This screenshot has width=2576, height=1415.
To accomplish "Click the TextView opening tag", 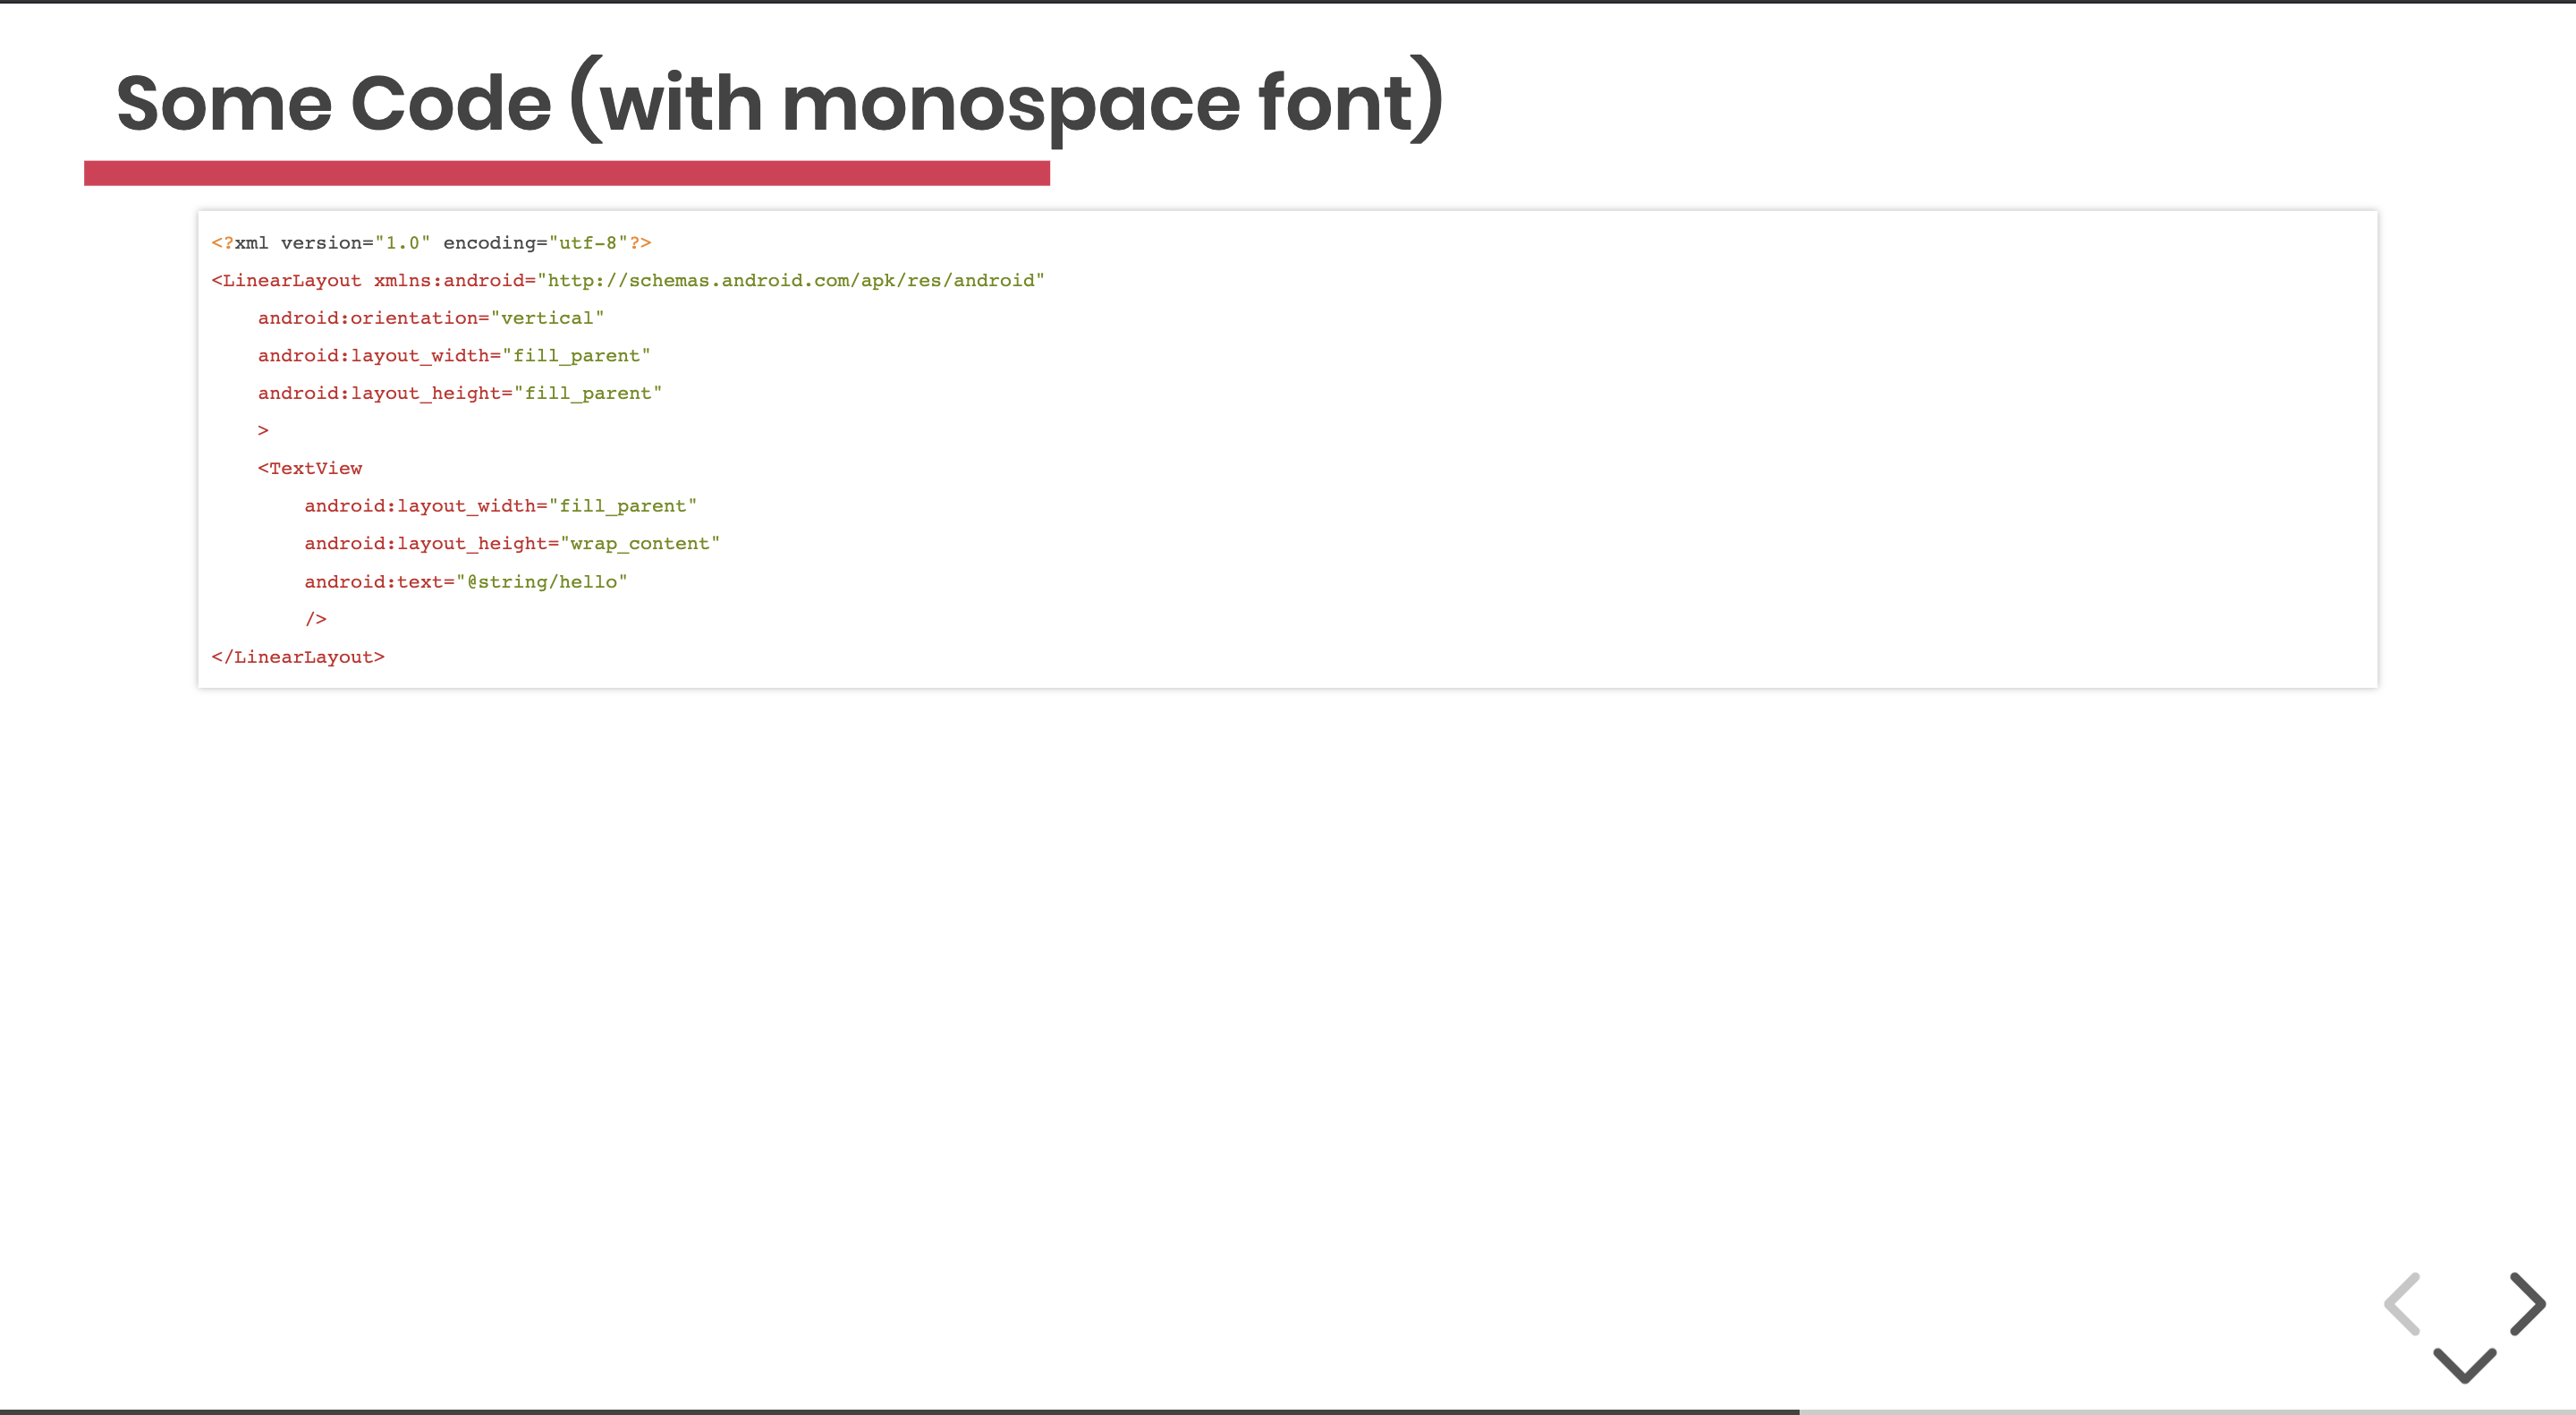I will tap(310, 468).
